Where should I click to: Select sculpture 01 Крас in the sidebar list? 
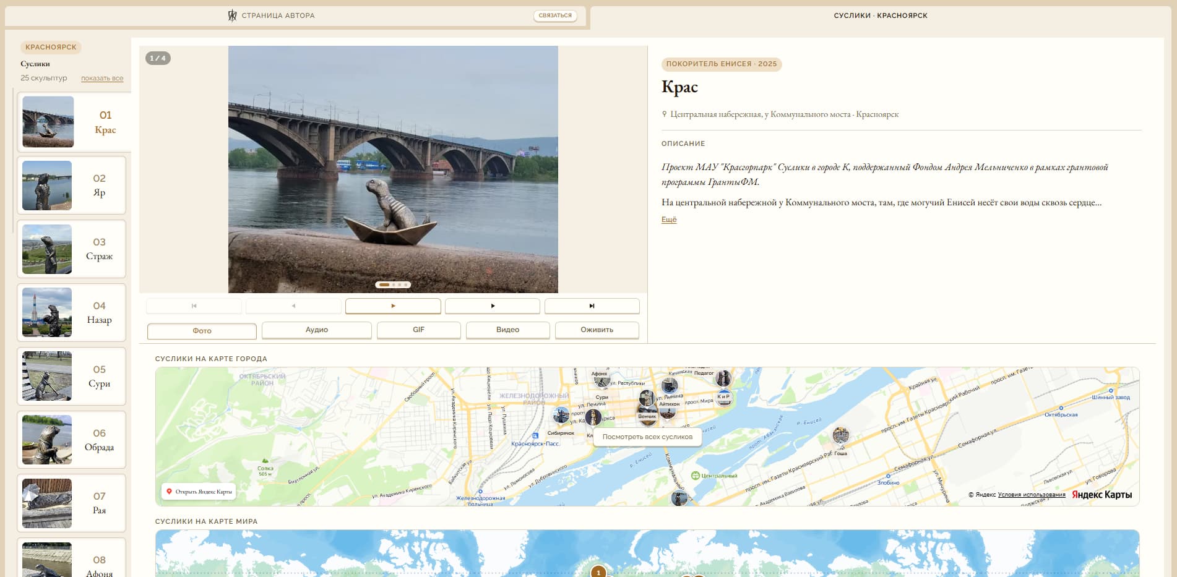point(74,122)
